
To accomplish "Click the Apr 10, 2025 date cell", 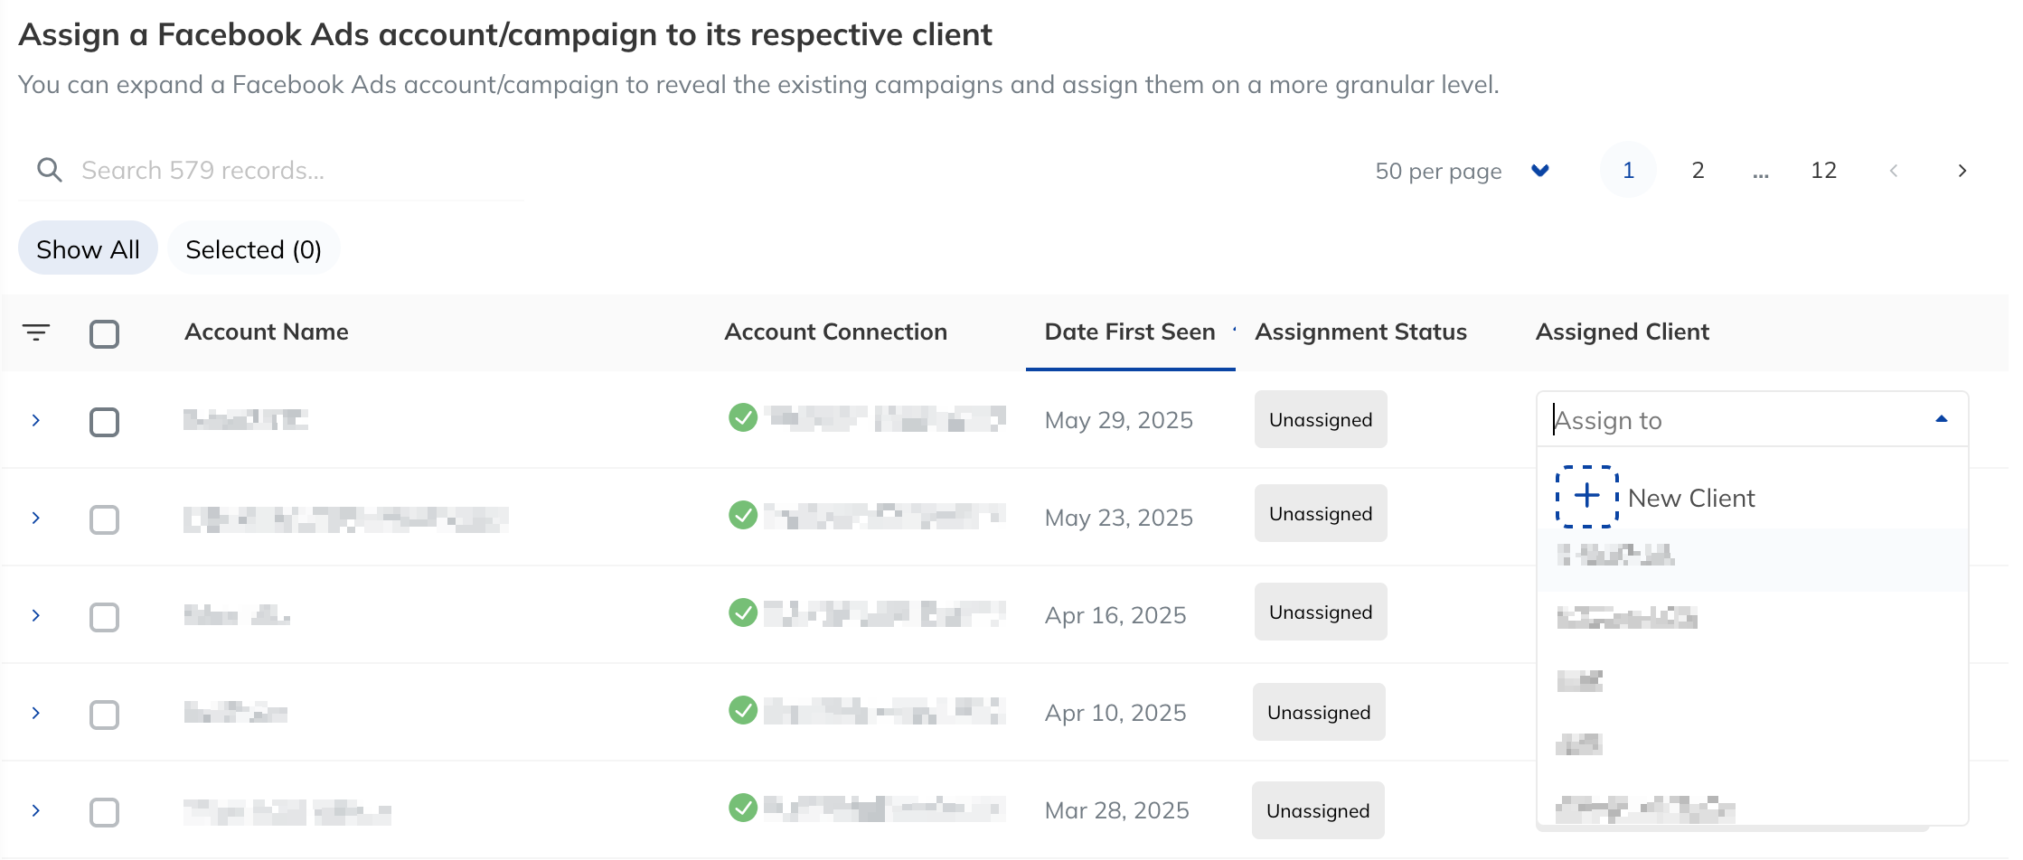I will (x=1115, y=713).
